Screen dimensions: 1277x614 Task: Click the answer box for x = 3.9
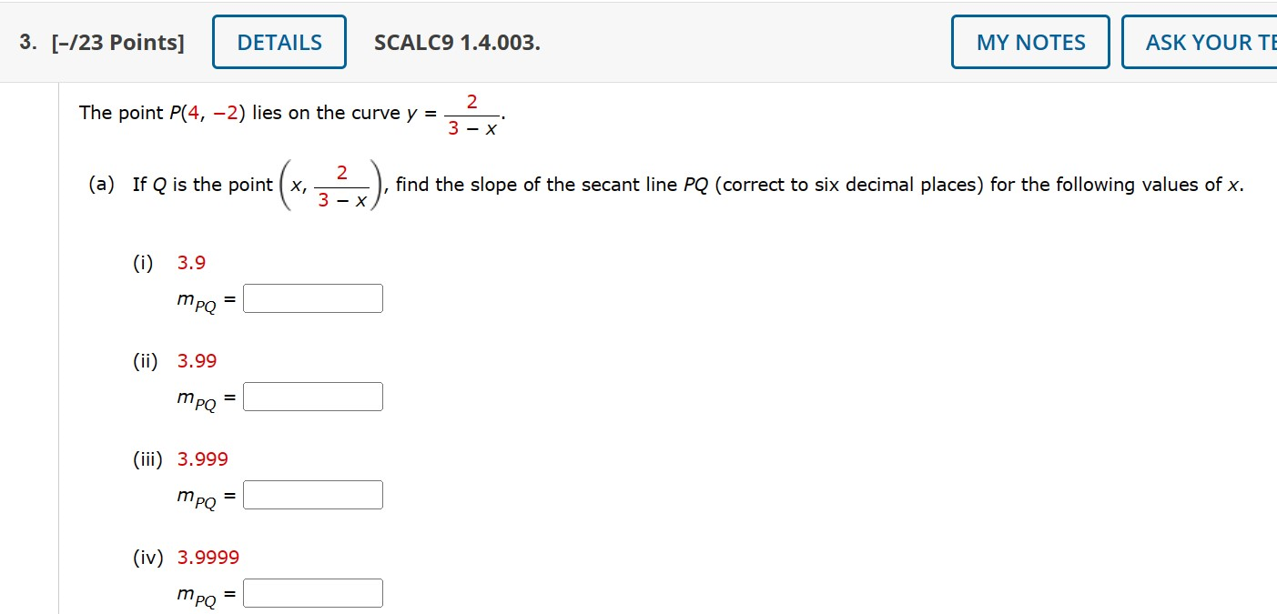313,297
